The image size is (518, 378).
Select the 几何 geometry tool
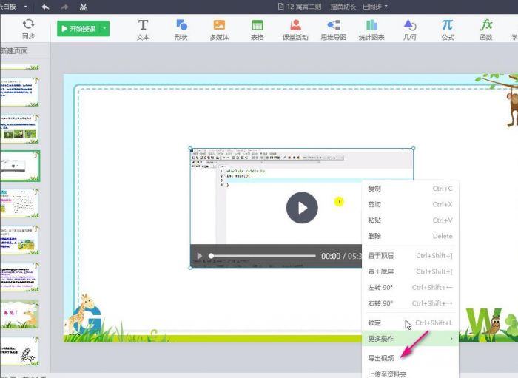[409, 29]
